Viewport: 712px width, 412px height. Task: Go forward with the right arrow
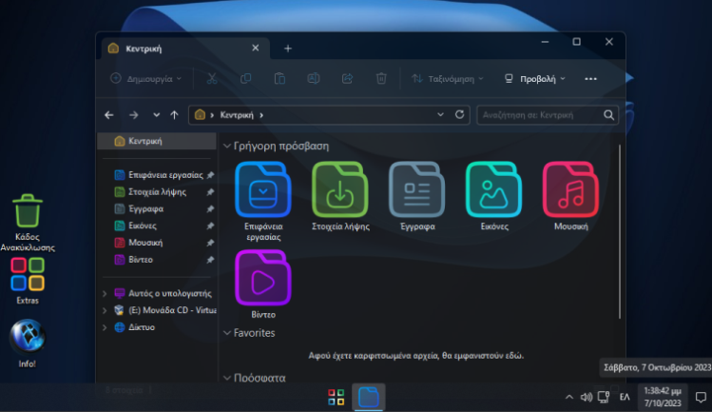point(133,115)
